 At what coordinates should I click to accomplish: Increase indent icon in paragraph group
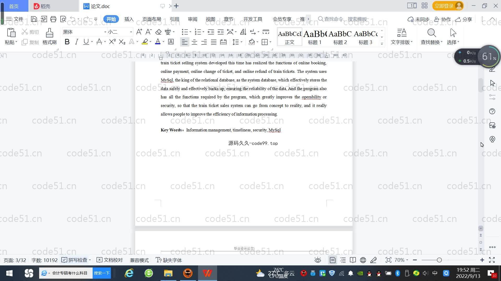coord(220,32)
